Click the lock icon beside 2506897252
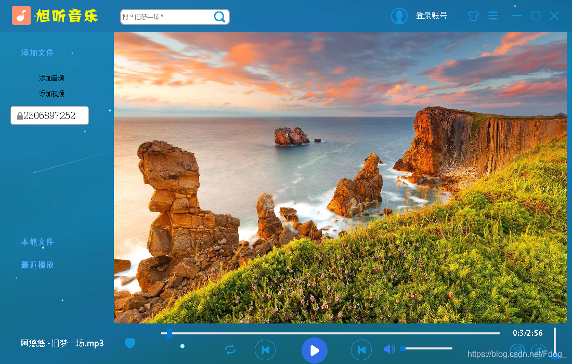Screen dimensions: 572x364 tap(20, 116)
